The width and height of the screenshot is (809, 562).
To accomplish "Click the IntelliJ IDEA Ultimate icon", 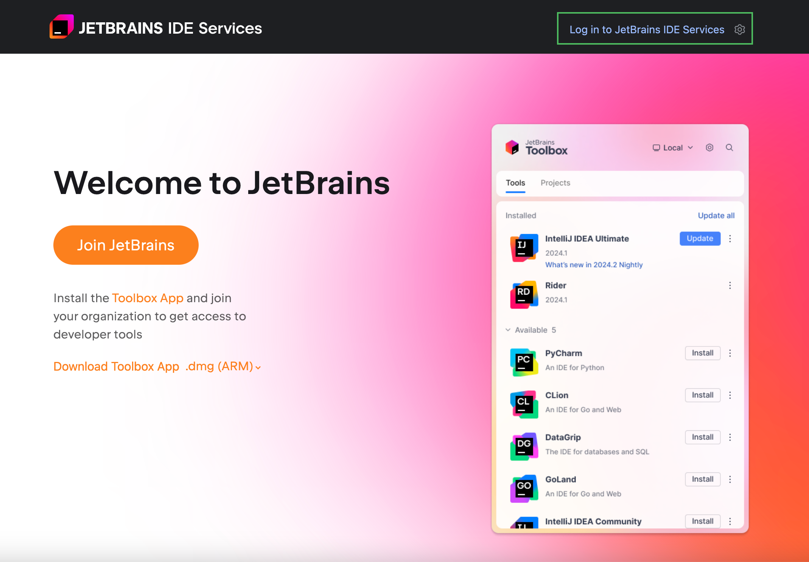I will [524, 247].
